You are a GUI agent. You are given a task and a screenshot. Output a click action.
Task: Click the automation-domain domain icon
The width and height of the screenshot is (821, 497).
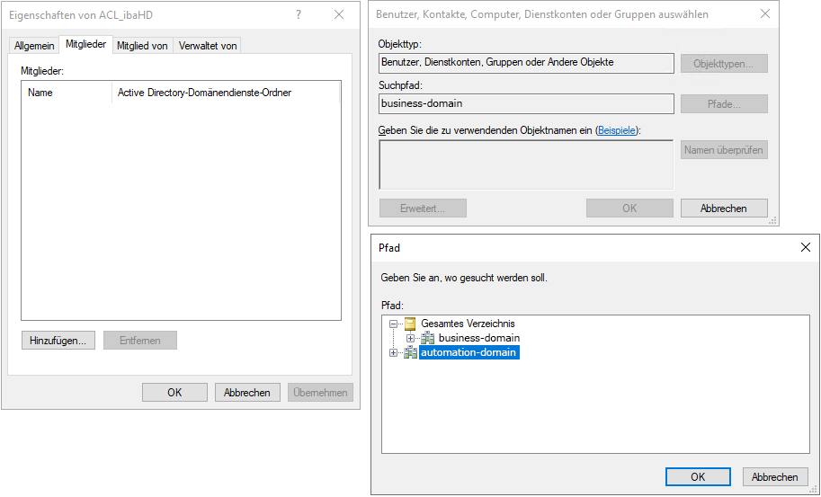(x=410, y=352)
